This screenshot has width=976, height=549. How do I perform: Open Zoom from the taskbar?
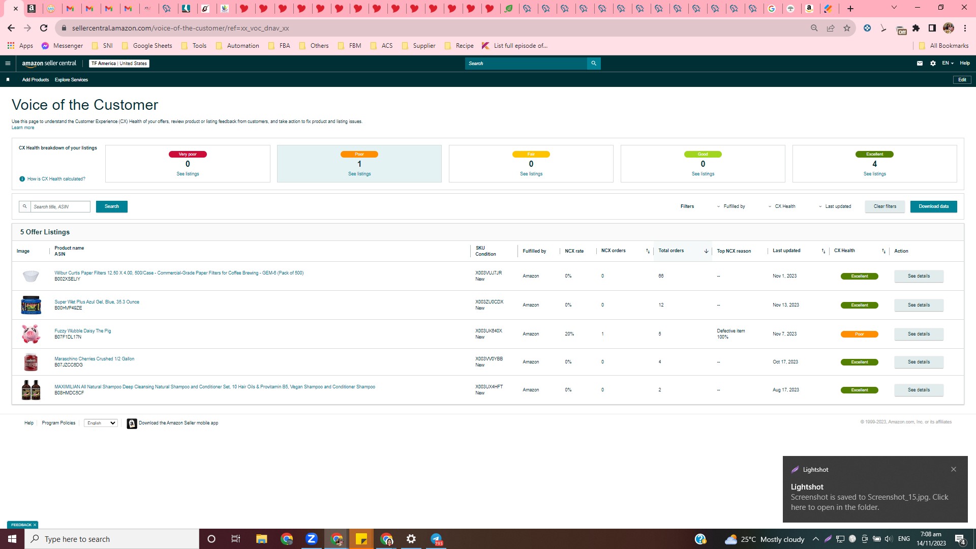312,539
